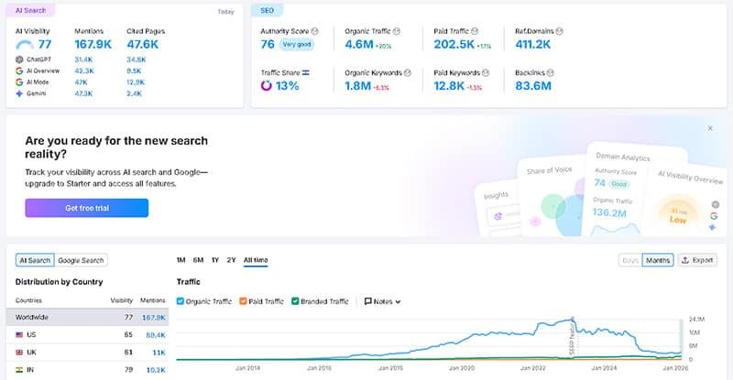Click the Traffic Share country flag icon
The height and width of the screenshot is (380, 733).
[306, 73]
